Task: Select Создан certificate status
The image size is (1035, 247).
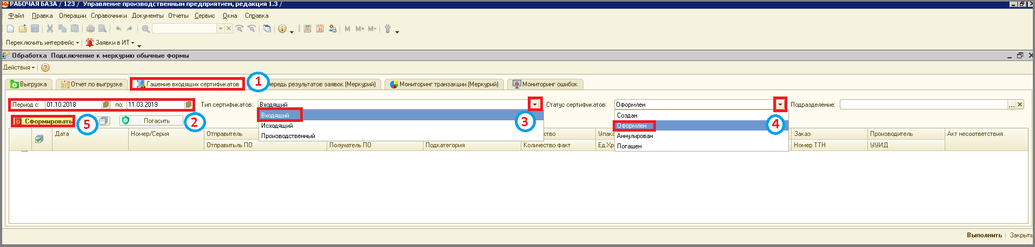Action: click(x=701, y=115)
